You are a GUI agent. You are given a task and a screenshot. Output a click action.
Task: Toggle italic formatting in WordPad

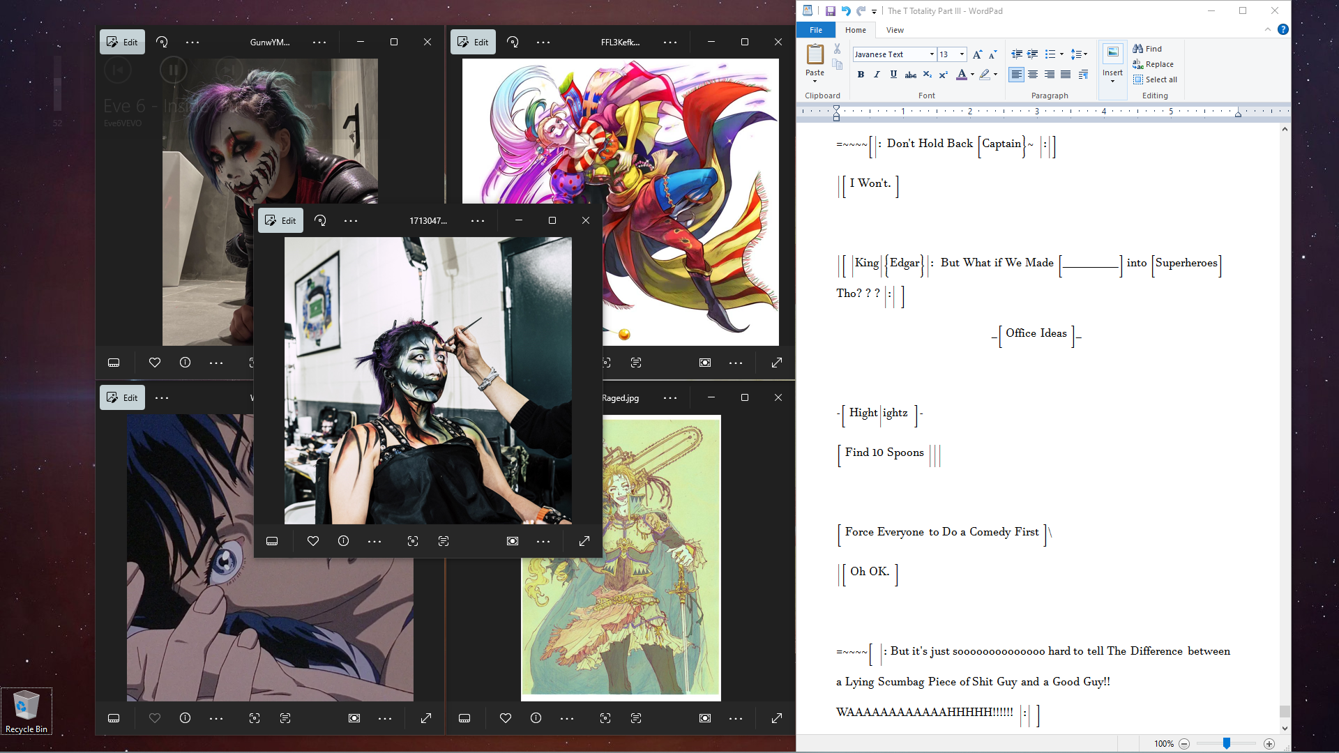click(x=877, y=75)
